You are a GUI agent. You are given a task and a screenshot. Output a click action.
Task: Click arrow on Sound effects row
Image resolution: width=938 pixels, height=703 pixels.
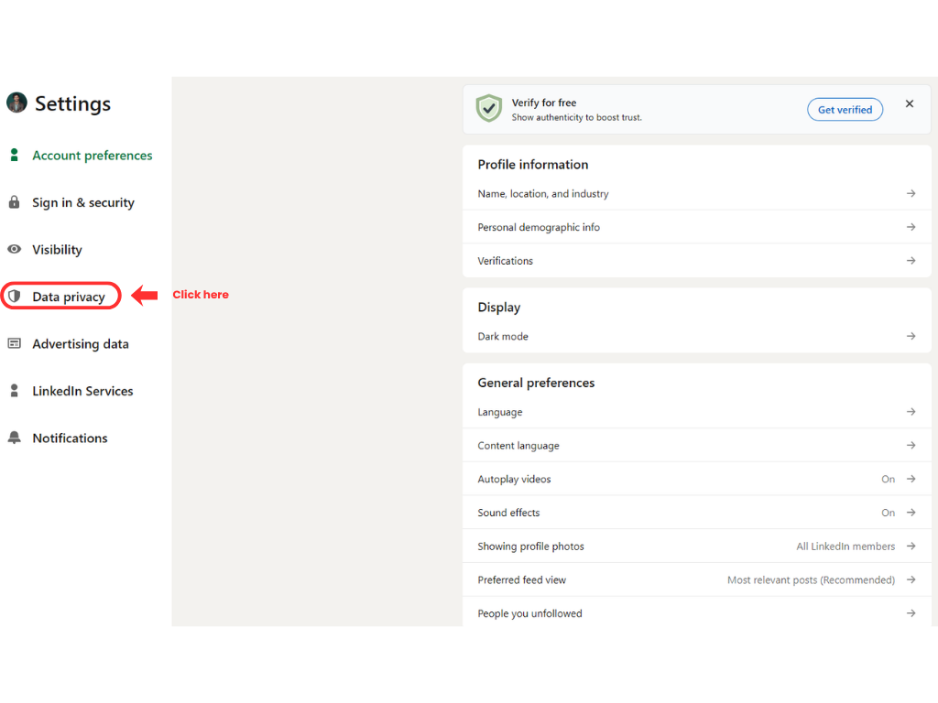911,513
